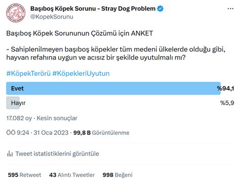Click the %94,1 result percentage

[x=225, y=88]
